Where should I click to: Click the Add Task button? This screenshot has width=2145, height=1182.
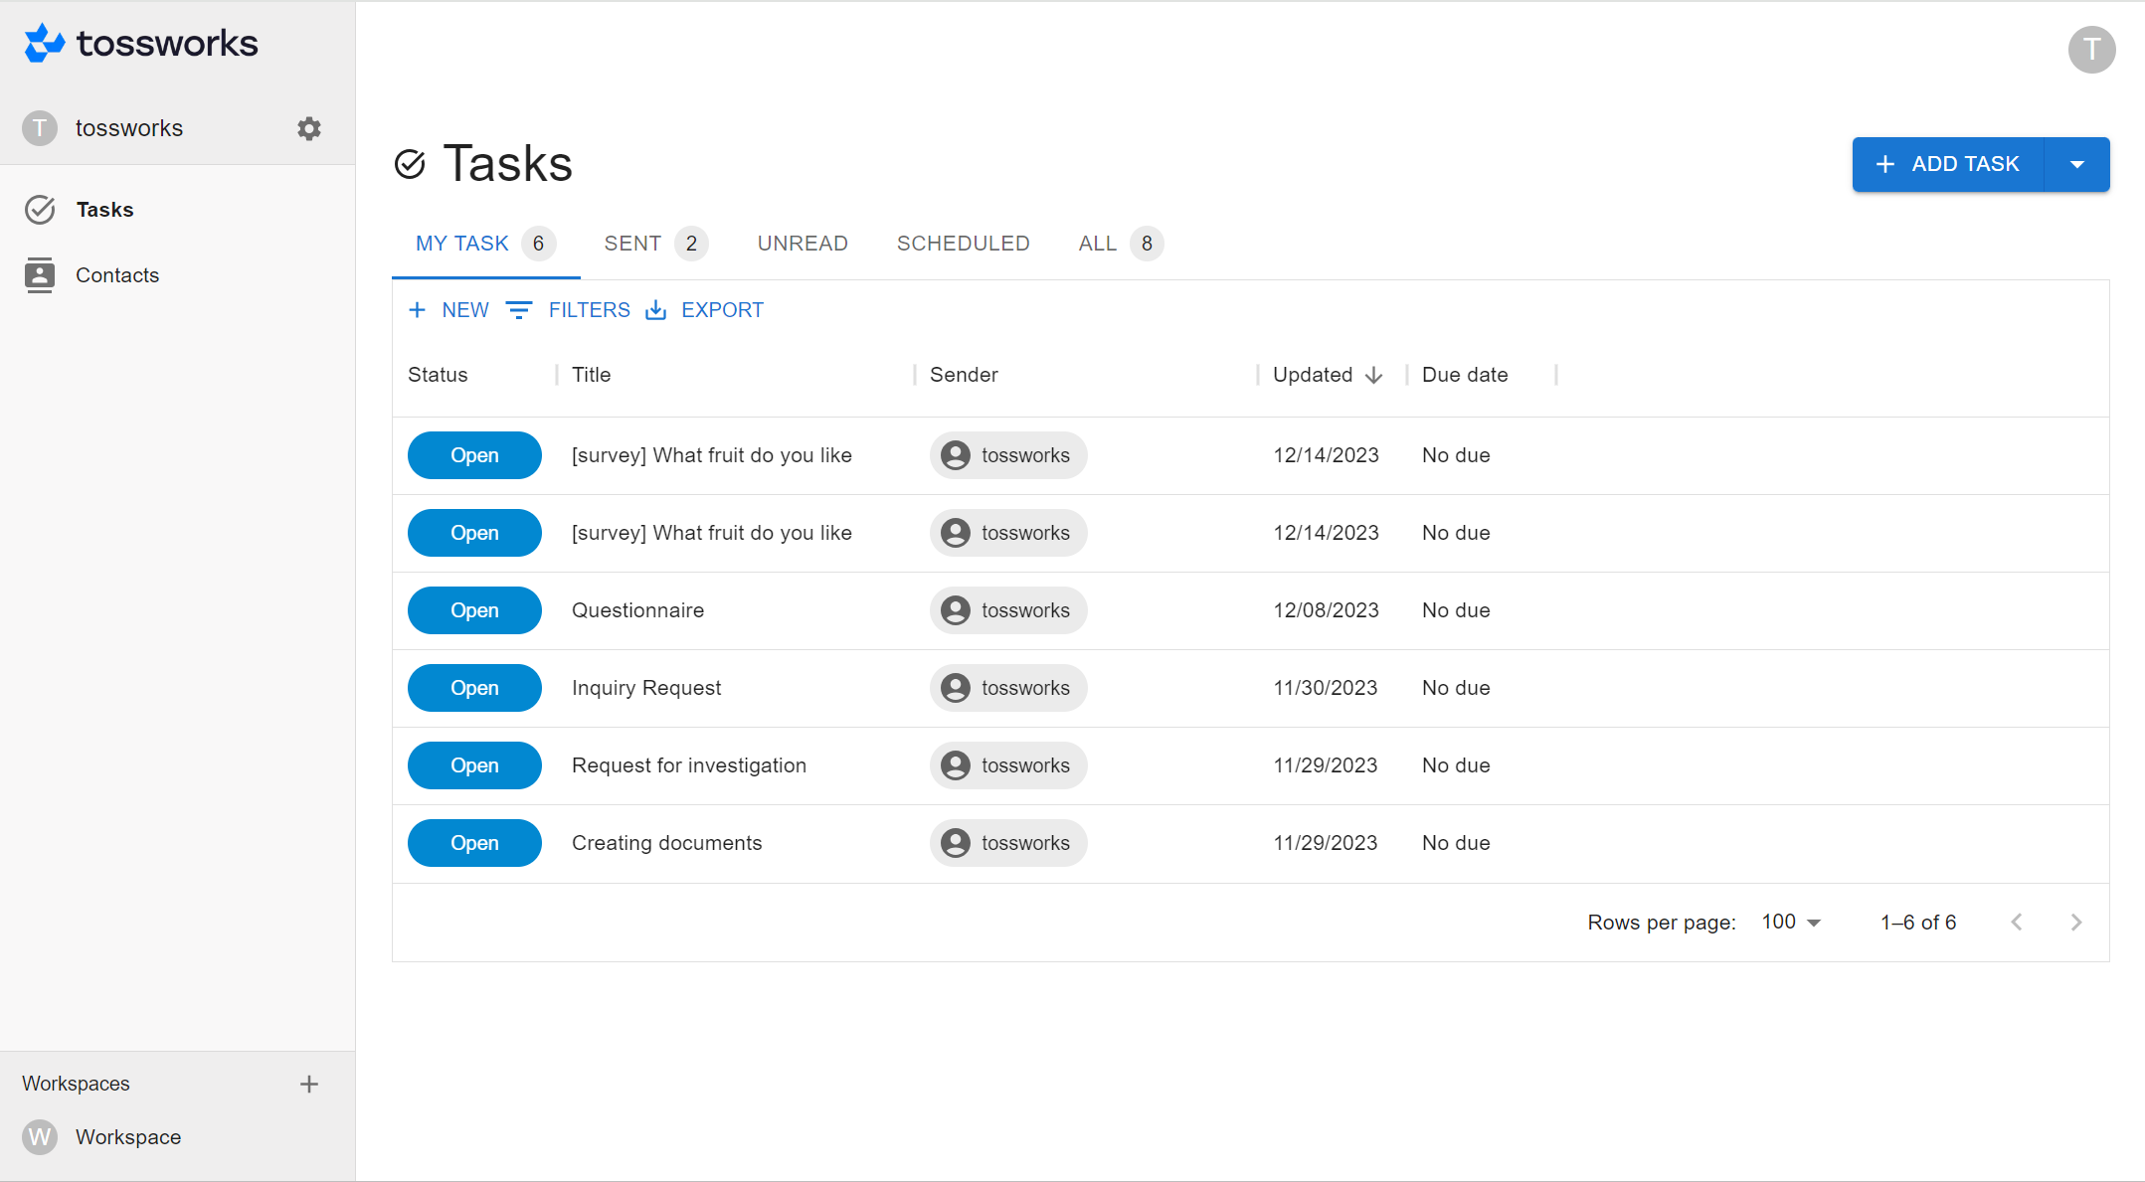[1947, 164]
